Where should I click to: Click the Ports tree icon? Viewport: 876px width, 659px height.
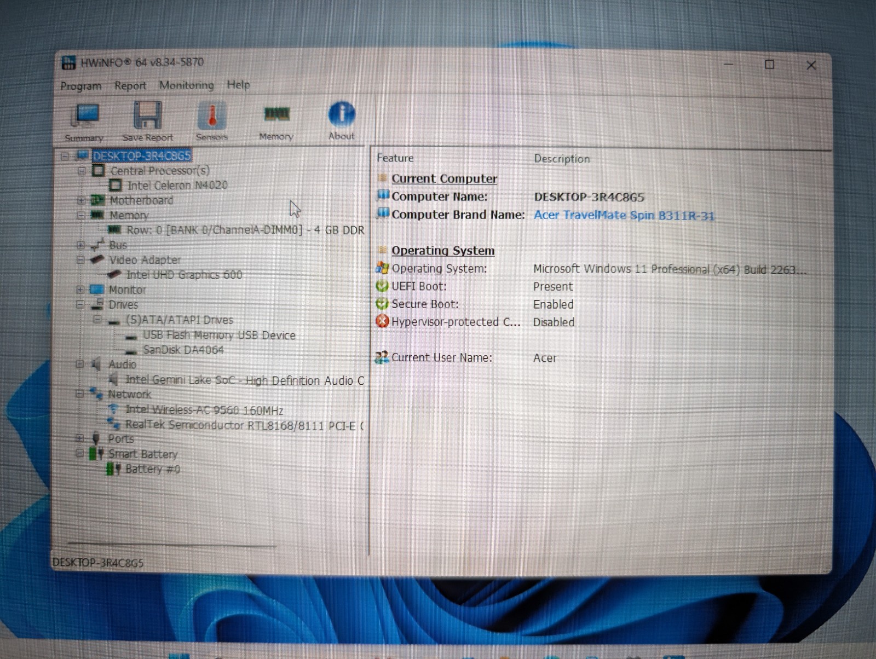tap(96, 438)
